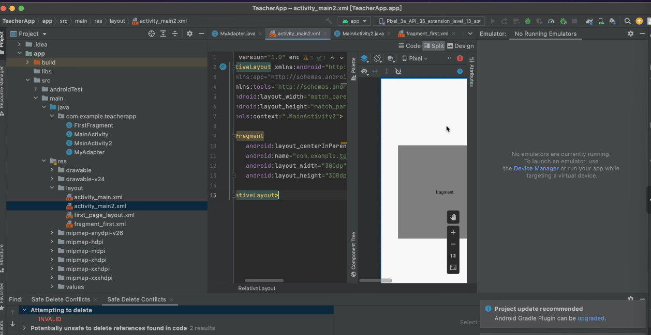Click Zoom Out minus button
The width and height of the screenshot is (651, 335).
point(453,244)
